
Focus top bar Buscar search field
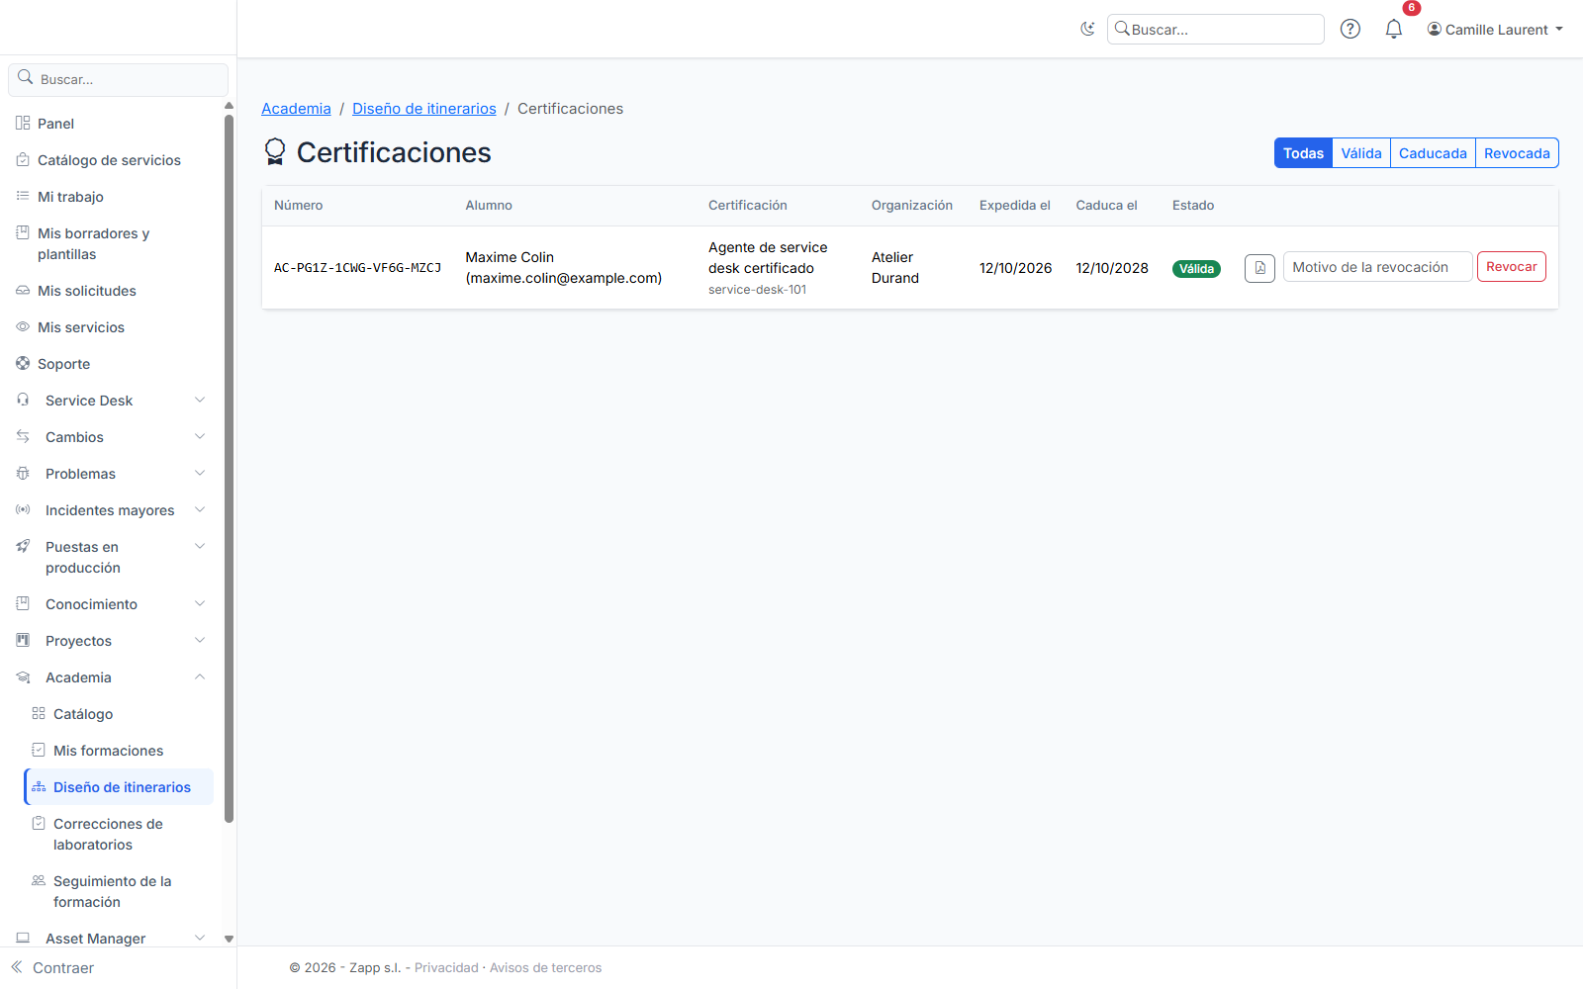tap(1215, 30)
